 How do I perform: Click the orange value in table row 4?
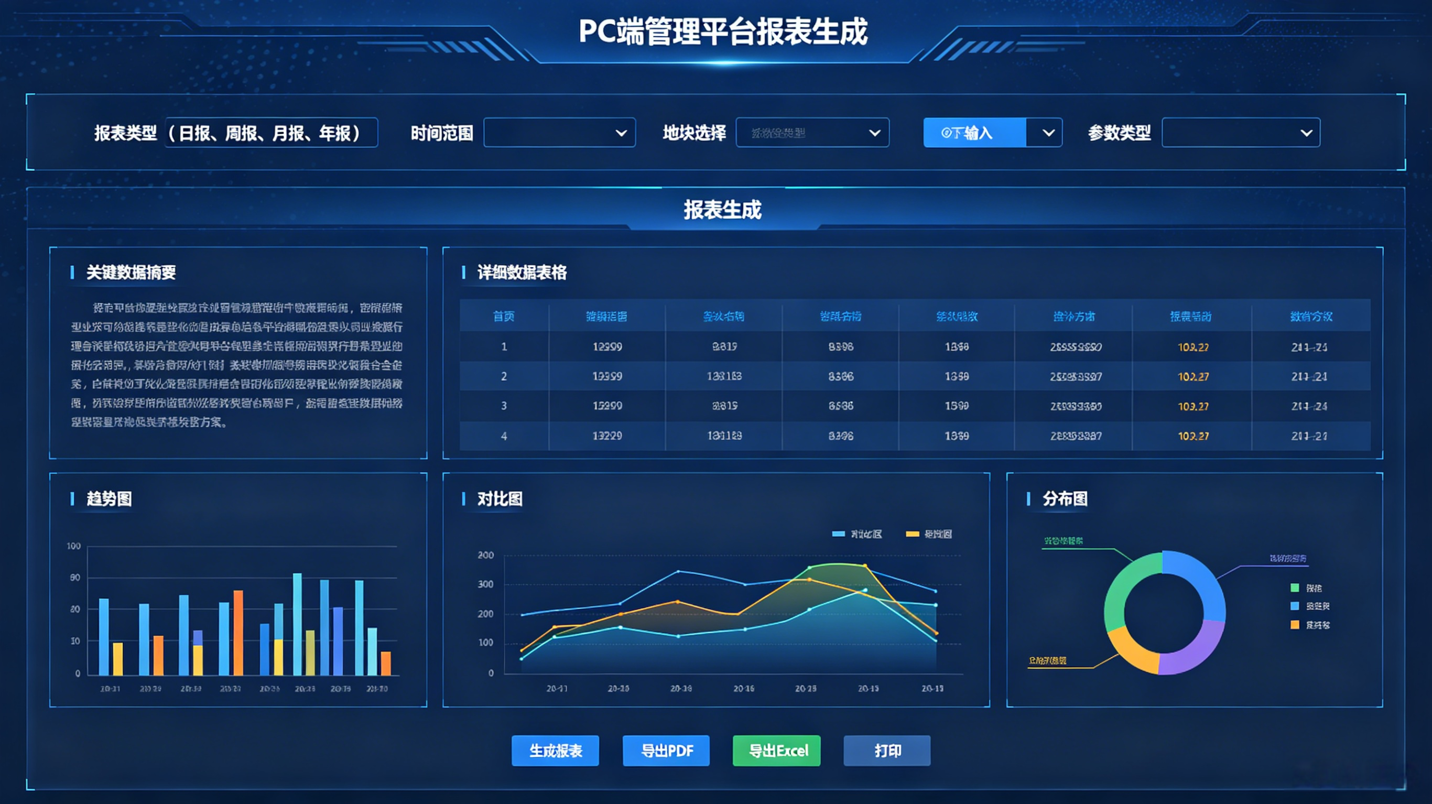pyautogui.click(x=1193, y=436)
